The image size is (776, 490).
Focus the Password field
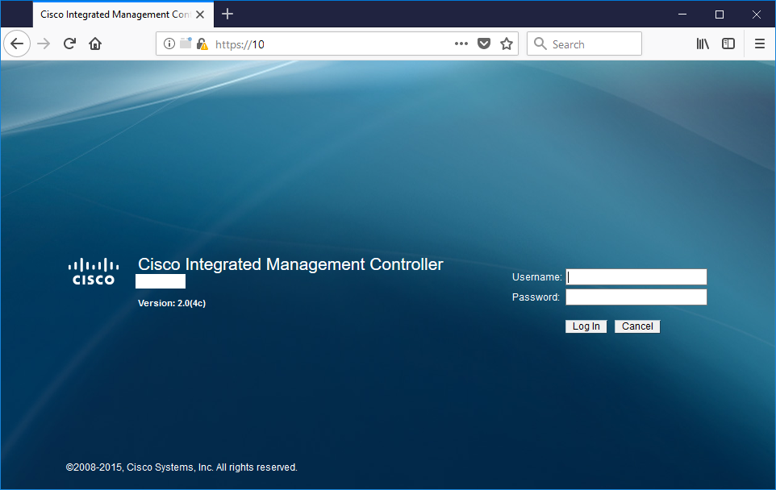pos(636,297)
